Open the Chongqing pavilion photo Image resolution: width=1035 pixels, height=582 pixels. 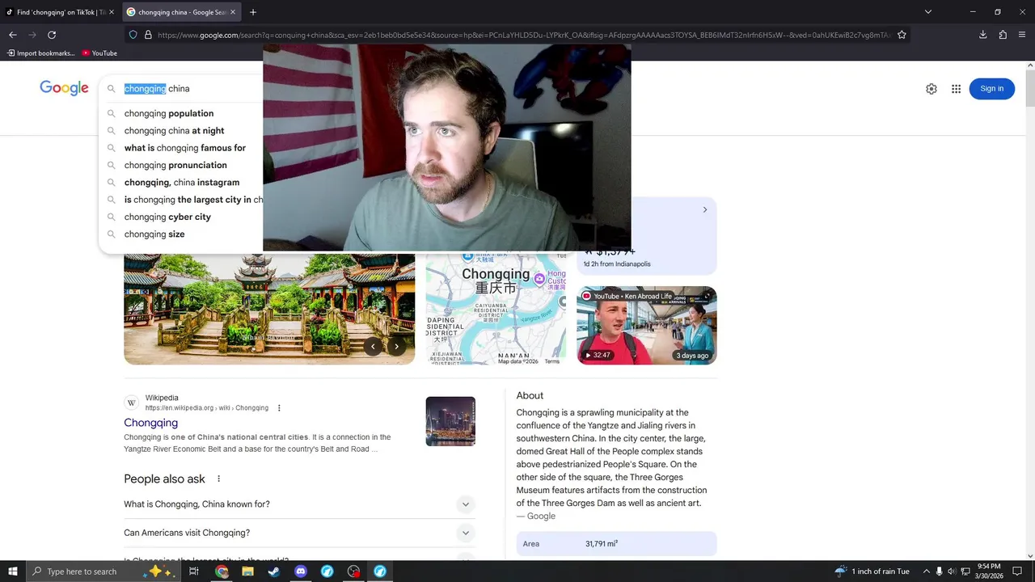269,308
